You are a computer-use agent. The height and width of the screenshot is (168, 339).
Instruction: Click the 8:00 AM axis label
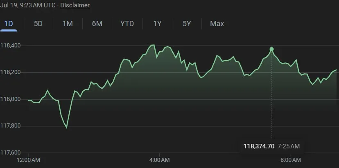tap(291, 159)
